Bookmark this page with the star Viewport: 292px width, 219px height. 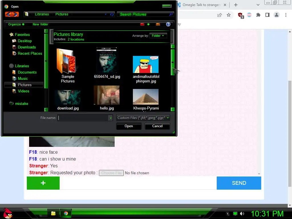click(x=229, y=15)
